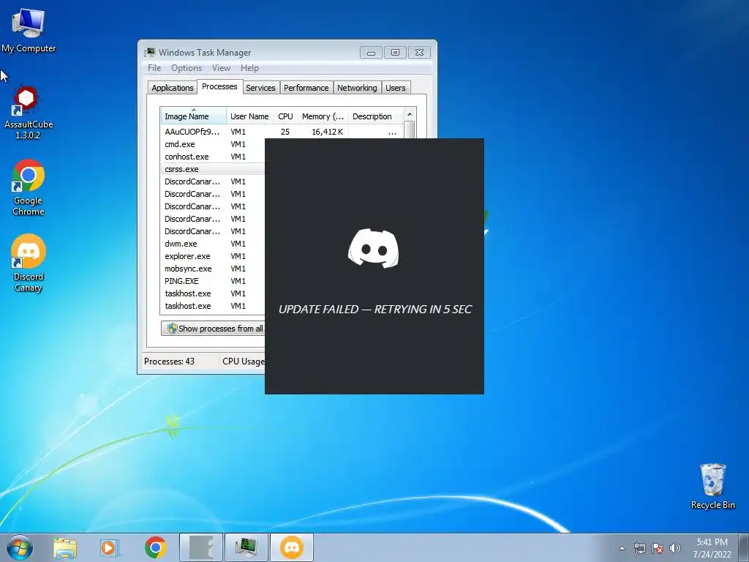The image size is (749, 562).
Task: Open the Options menu in Task Manager
Action: pos(187,68)
